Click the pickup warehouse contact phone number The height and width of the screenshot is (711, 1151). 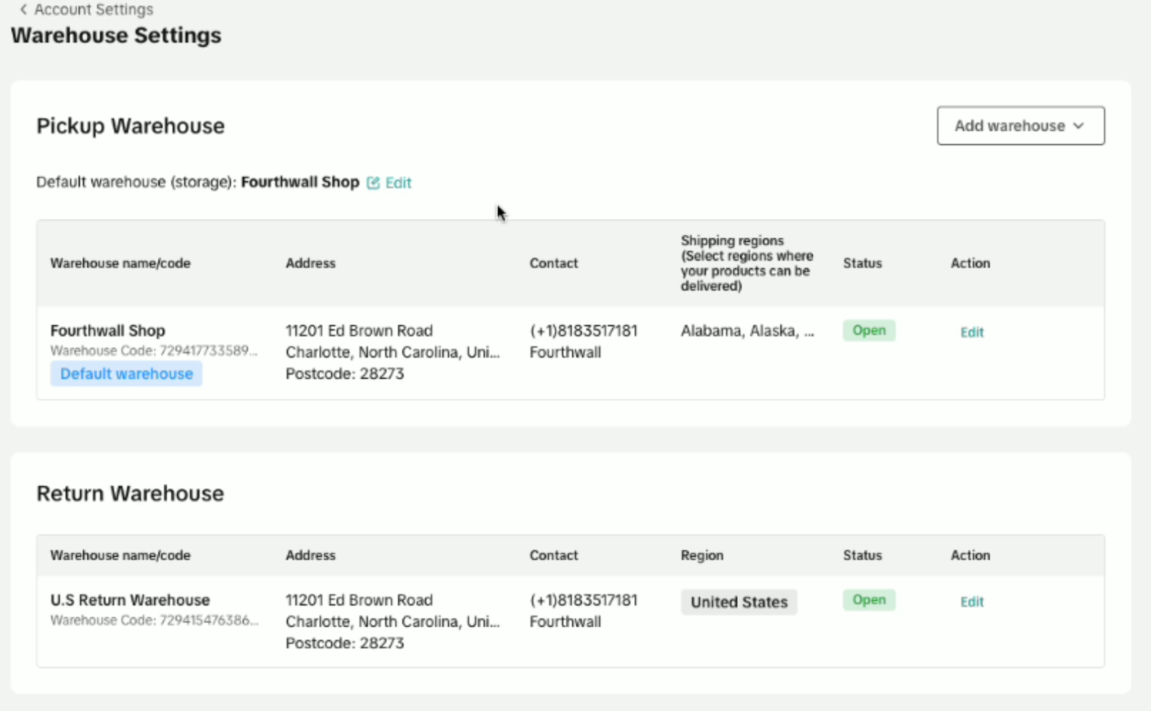tap(583, 331)
